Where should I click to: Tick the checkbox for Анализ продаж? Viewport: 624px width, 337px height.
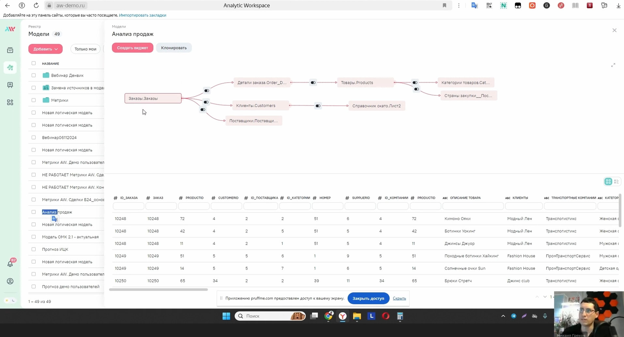[34, 212]
